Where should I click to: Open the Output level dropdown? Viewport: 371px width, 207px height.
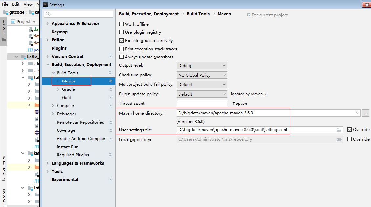(202, 65)
